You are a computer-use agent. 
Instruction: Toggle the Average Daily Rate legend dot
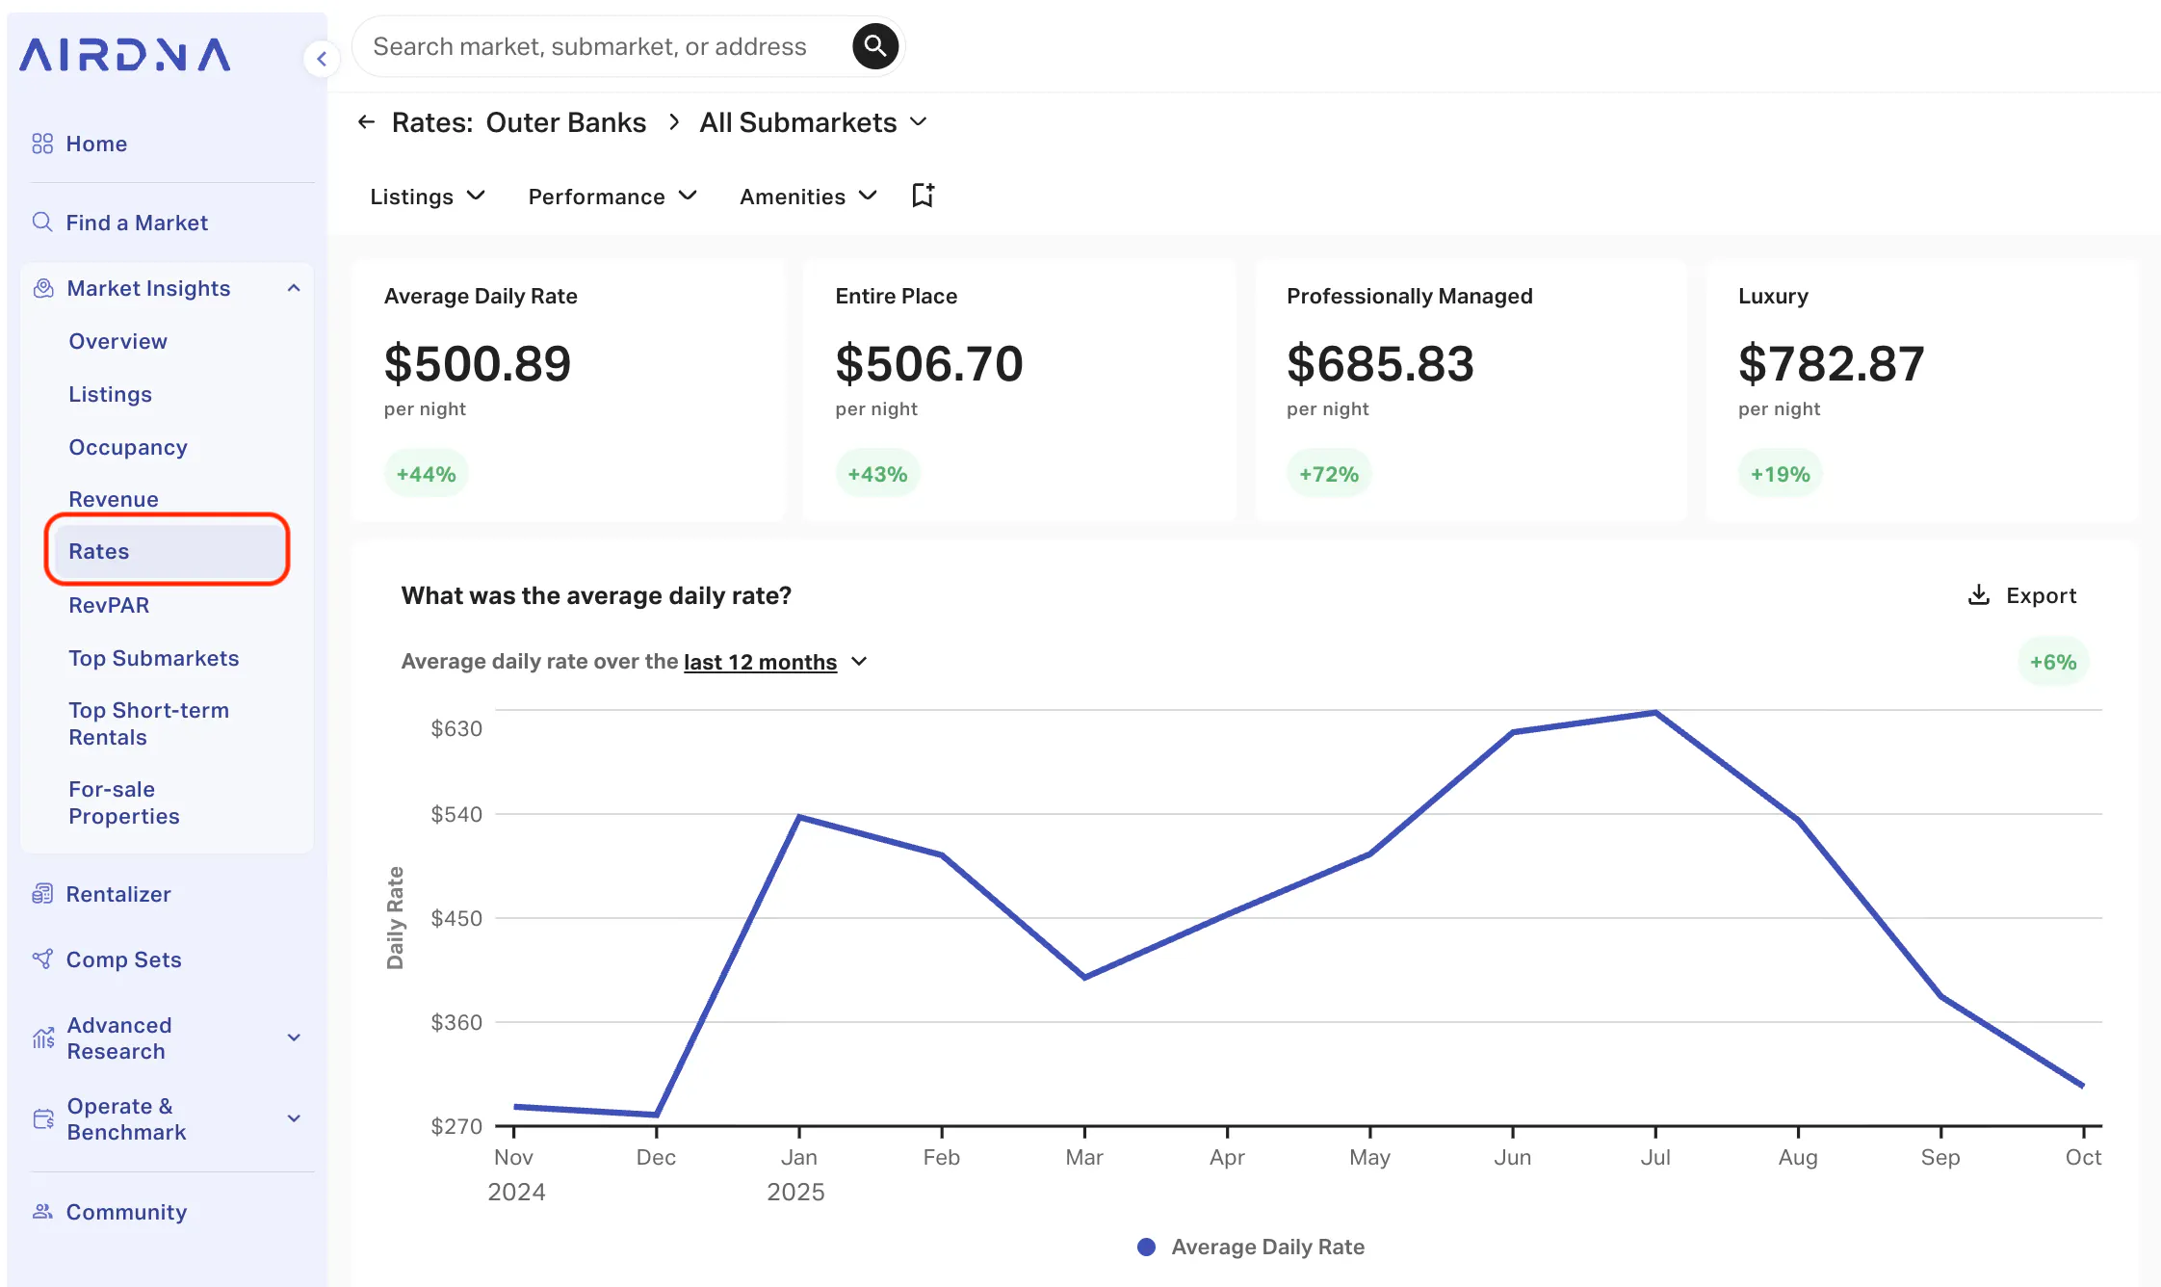pyautogui.click(x=1146, y=1247)
